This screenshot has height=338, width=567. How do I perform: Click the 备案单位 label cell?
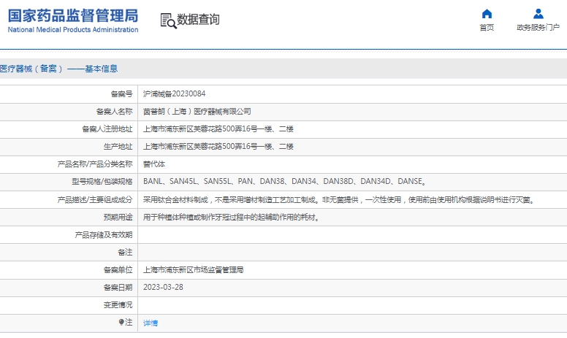click(x=118, y=270)
